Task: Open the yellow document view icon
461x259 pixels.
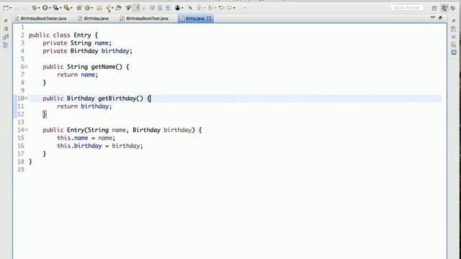Action: coord(453,45)
